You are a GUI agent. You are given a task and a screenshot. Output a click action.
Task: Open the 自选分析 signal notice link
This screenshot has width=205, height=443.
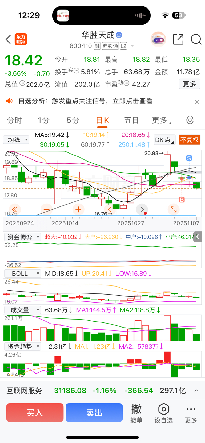click(85, 101)
